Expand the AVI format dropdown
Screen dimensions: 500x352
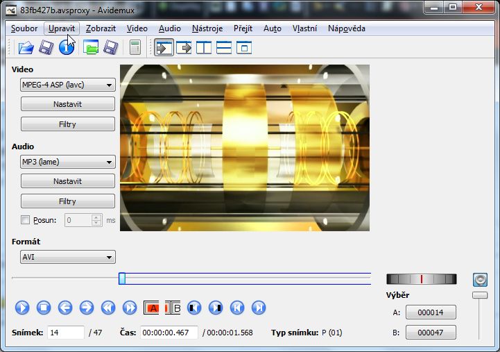(67, 258)
